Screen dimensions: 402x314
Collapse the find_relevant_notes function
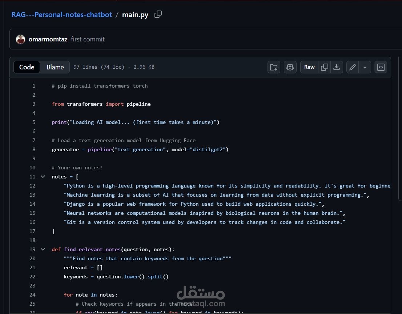tap(43, 249)
